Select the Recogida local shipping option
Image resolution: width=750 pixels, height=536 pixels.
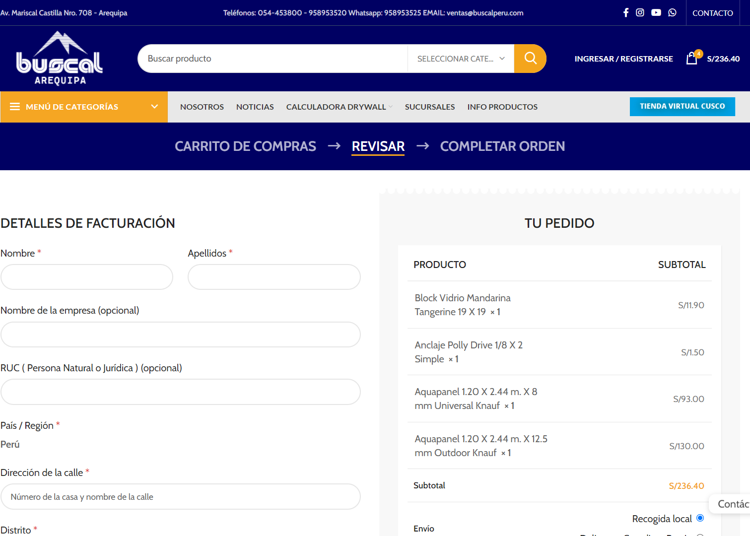click(x=700, y=518)
